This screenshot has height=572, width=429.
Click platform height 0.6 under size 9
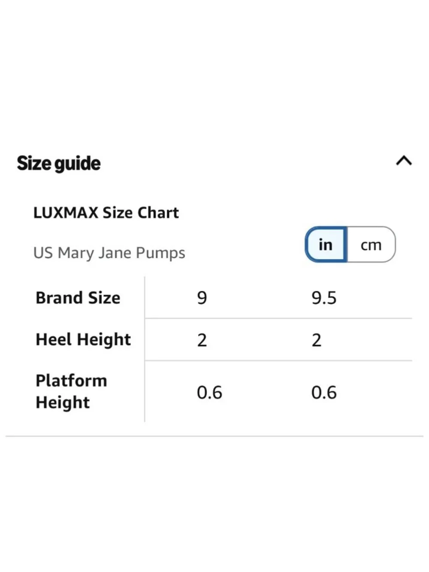(x=209, y=393)
